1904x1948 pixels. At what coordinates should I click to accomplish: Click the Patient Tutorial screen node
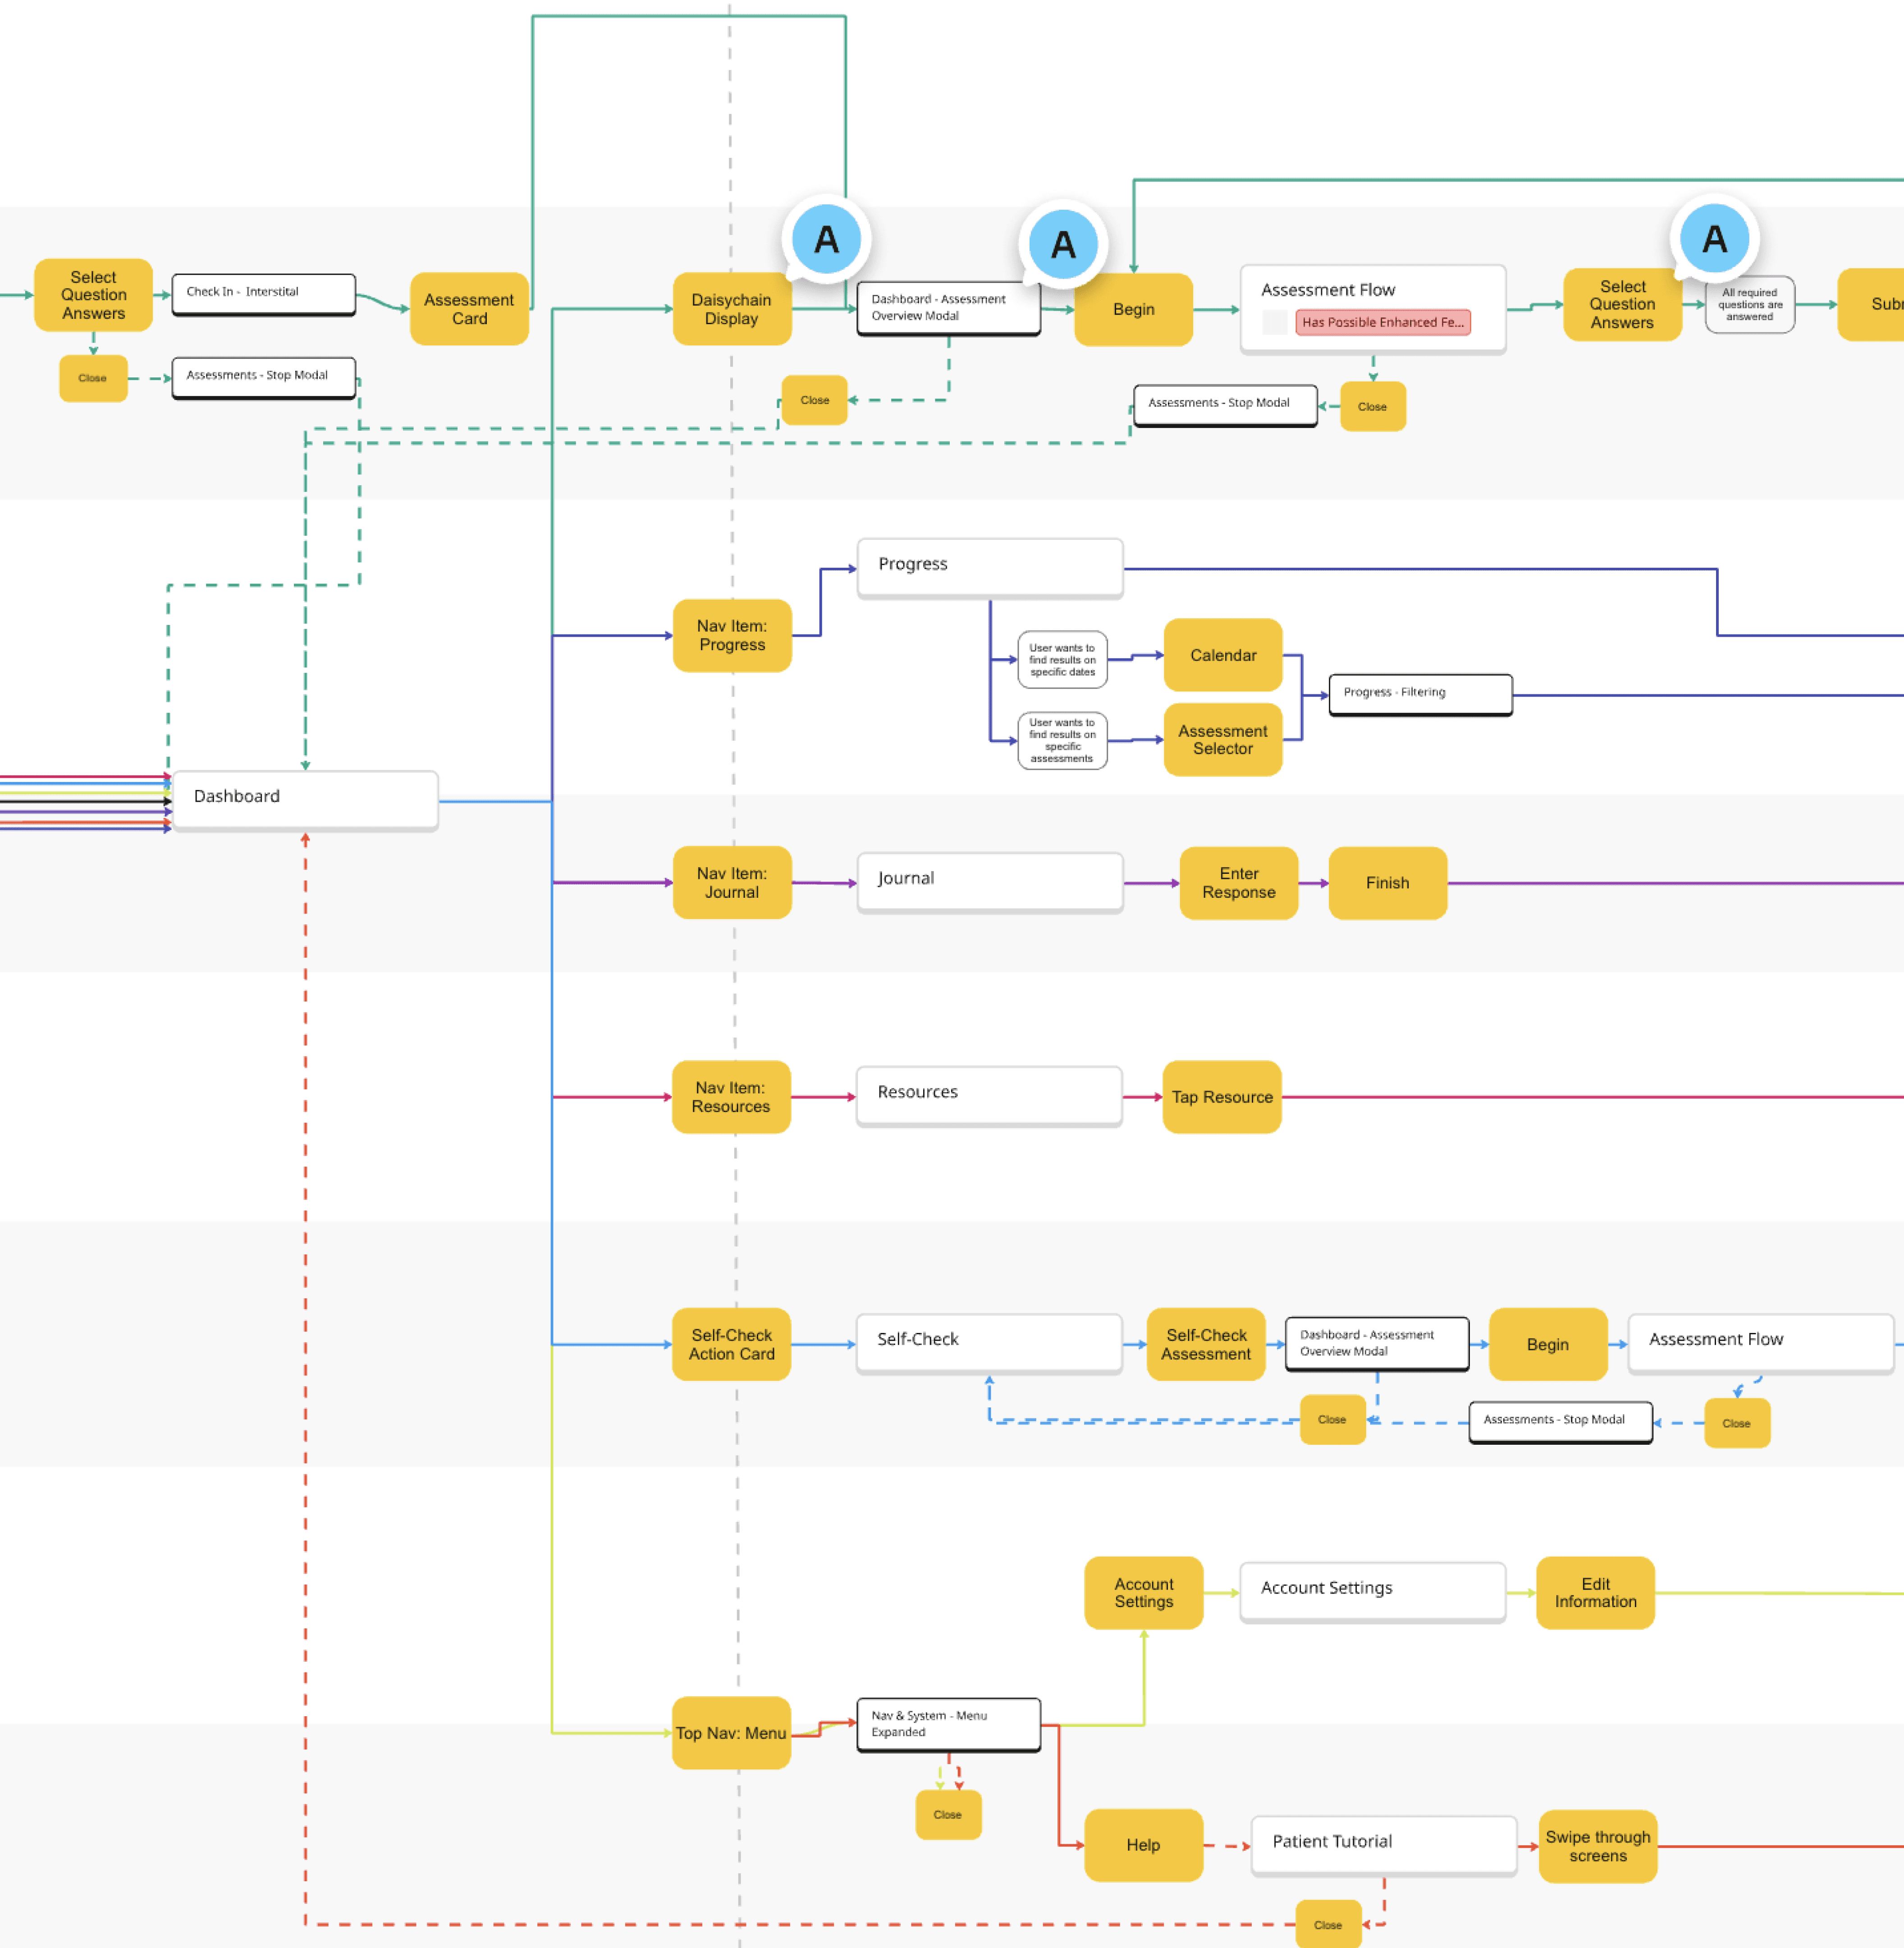coord(1383,1842)
